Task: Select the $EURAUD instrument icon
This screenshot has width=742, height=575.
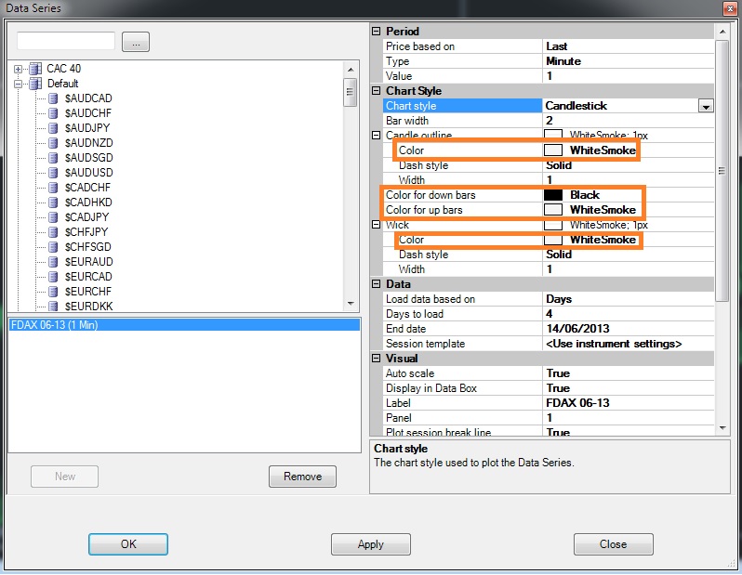Action: [54, 262]
